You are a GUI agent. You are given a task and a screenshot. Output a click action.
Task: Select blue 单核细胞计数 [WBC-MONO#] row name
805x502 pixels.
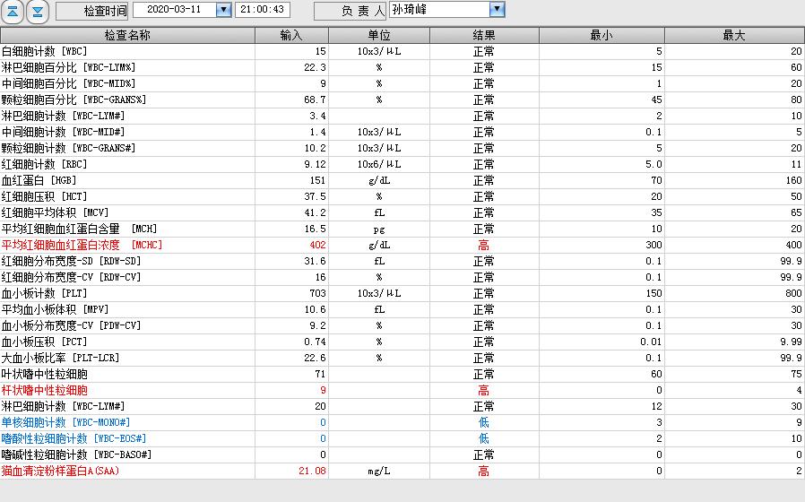pyautogui.click(x=66, y=422)
